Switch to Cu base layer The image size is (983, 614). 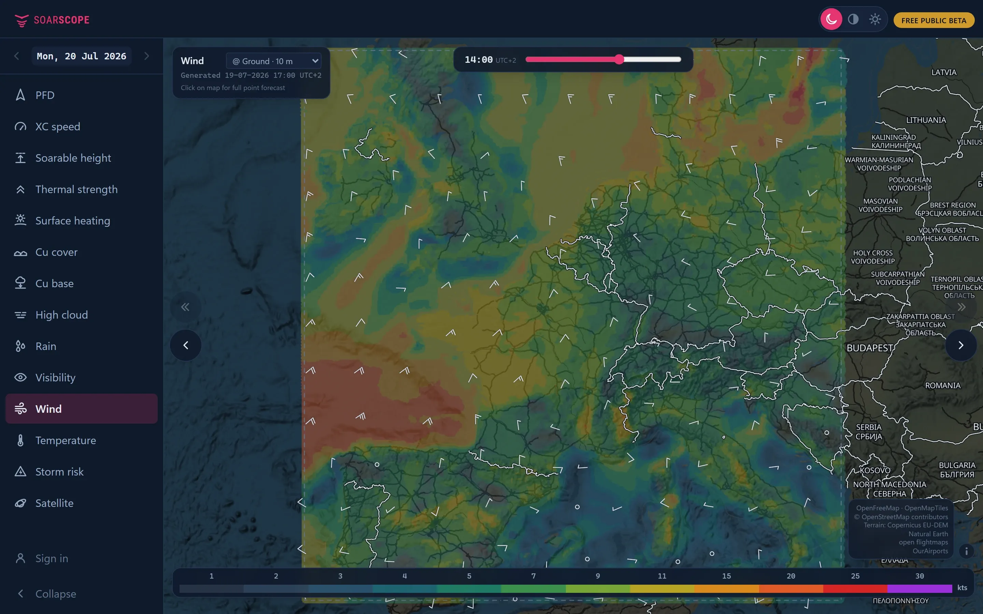[x=81, y=283]
